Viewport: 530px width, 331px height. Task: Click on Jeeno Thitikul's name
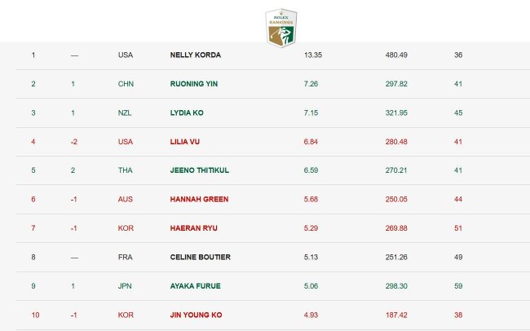click(x=201, y=170)
